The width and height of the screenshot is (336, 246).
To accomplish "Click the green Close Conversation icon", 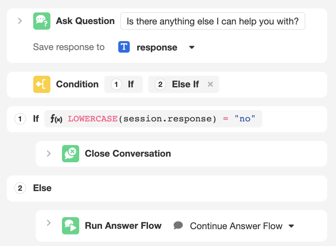I will click(70, 153).
